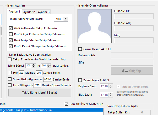Raise the Başlama Saati time spinner
Screen dimensions: 158x115
click(x=110, y=85)
